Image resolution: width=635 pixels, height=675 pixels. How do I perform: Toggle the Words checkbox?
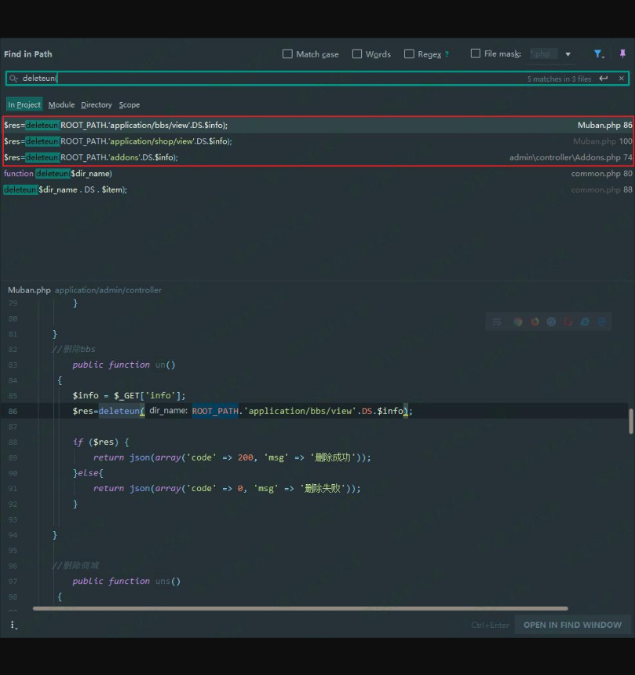pos(357,54)
